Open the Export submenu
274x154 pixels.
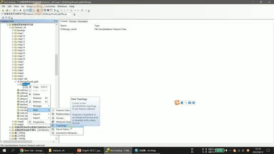point(39,118)
